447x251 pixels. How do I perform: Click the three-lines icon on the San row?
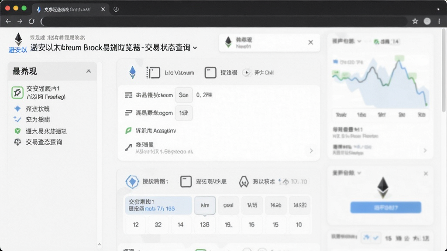pos(129,95)
